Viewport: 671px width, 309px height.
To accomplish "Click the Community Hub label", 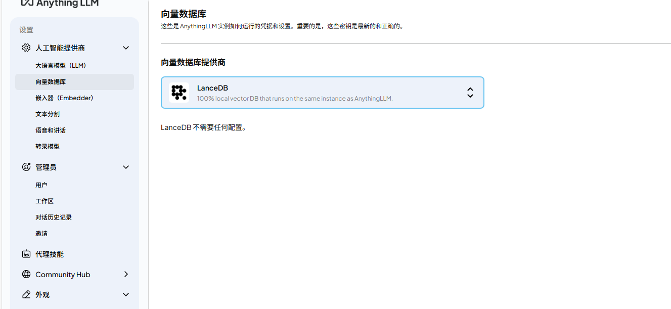I will [x=63, y=274].
